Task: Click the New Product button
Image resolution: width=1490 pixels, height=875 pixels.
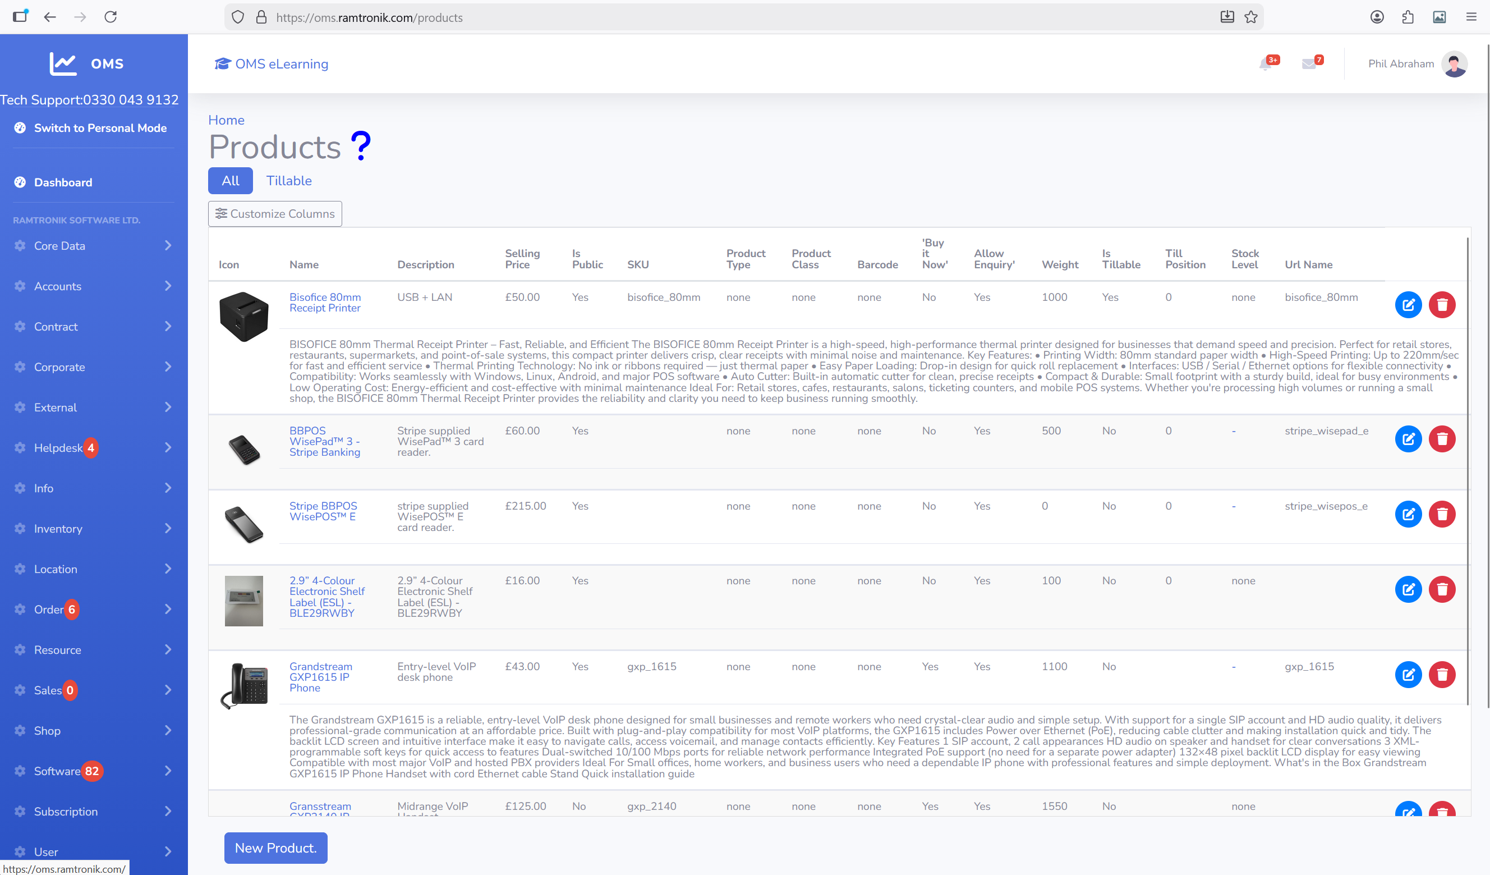Action: point(275,848)
